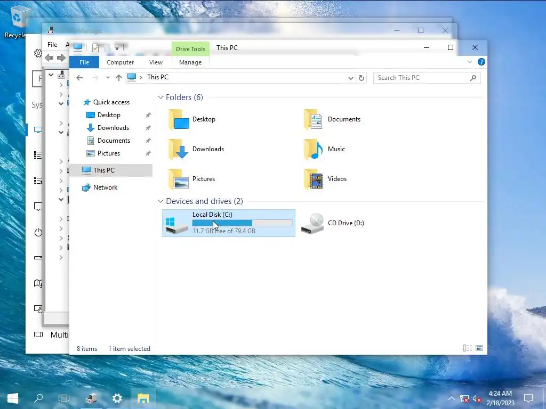Screen dimensions: 546x409
Task: Select Downloads in the navigation pane
Action: click(x=113, y=128)
